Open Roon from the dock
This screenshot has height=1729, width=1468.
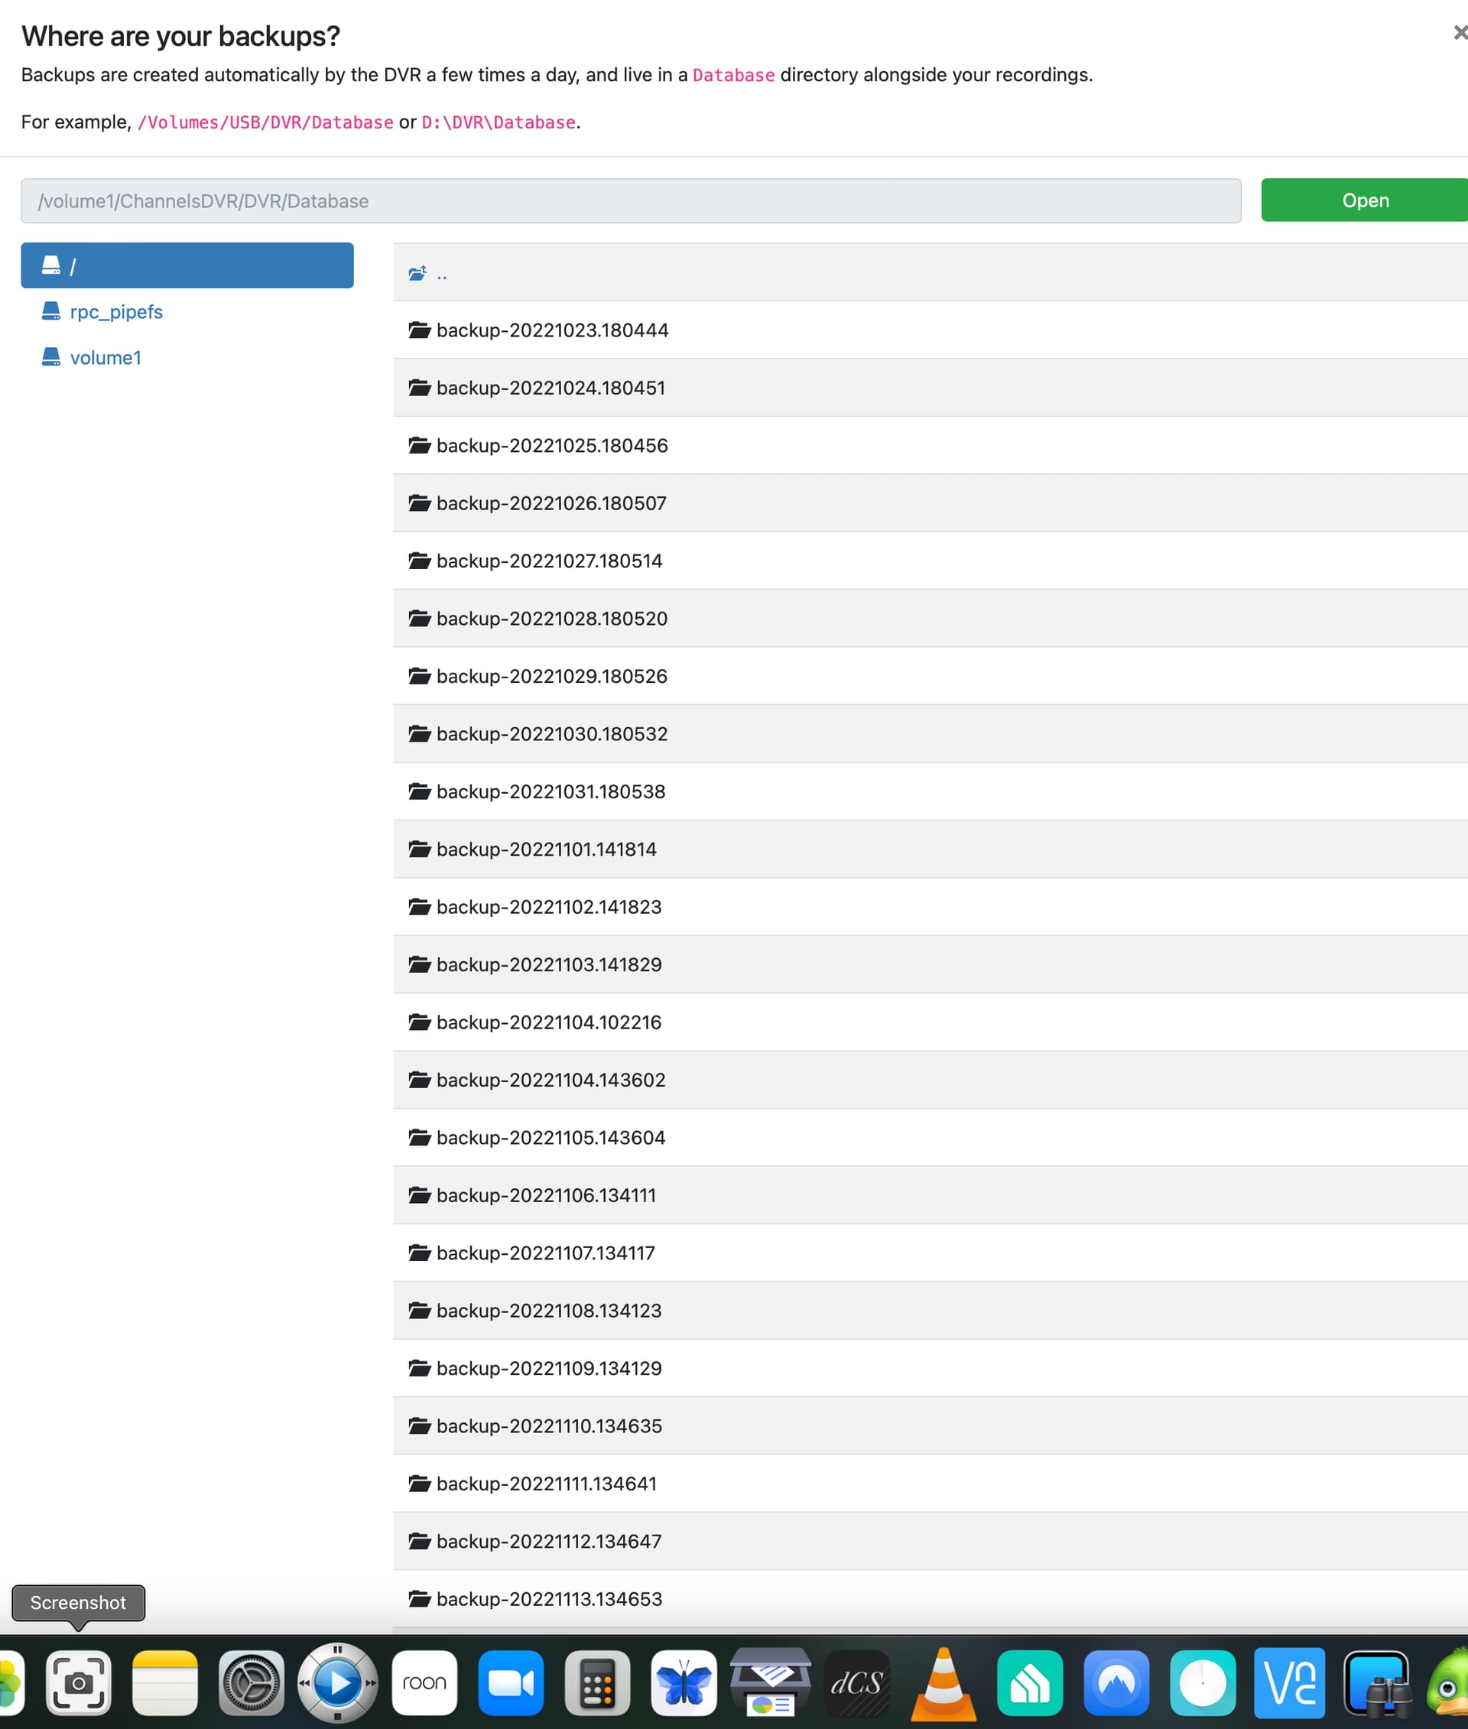coord(424,1682)
